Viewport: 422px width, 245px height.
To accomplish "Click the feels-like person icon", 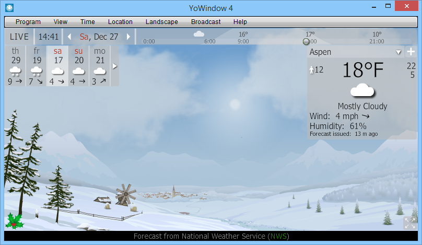I will point(312,69).
